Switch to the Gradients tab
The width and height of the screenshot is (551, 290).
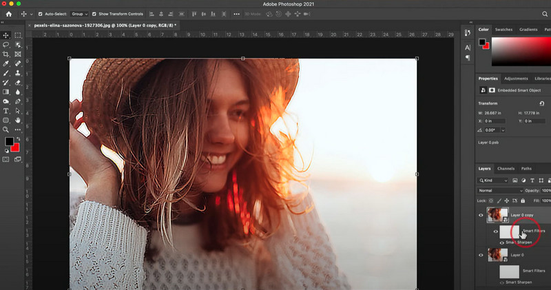(528, 30)
